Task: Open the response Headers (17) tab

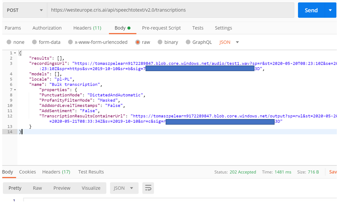Action: pos(56,172)
